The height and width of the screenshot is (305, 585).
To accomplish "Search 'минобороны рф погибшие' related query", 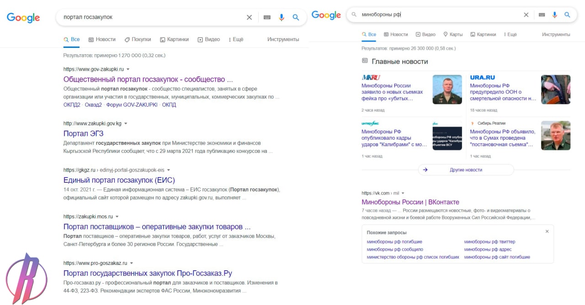I will click(x=394, y=242).
